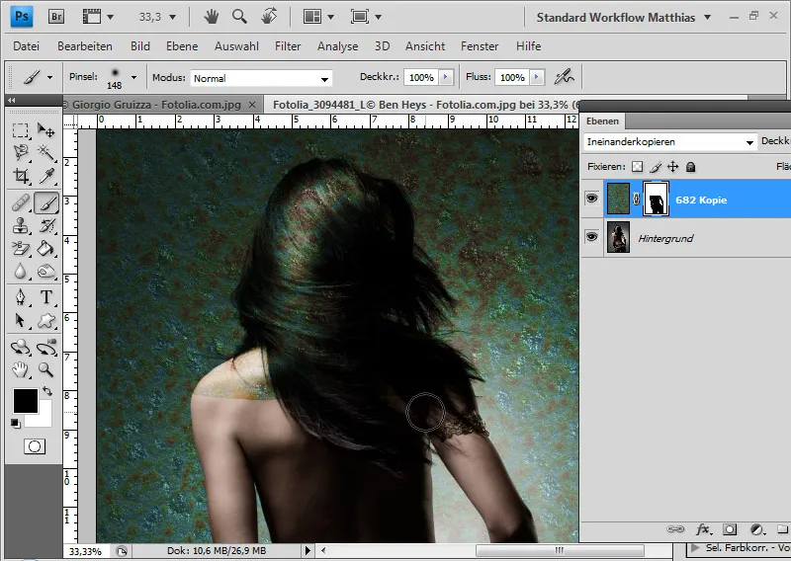This screenshot has height=561, width=791.
Task: Open the Fenster menu
Action: click(x=480, y=46)
